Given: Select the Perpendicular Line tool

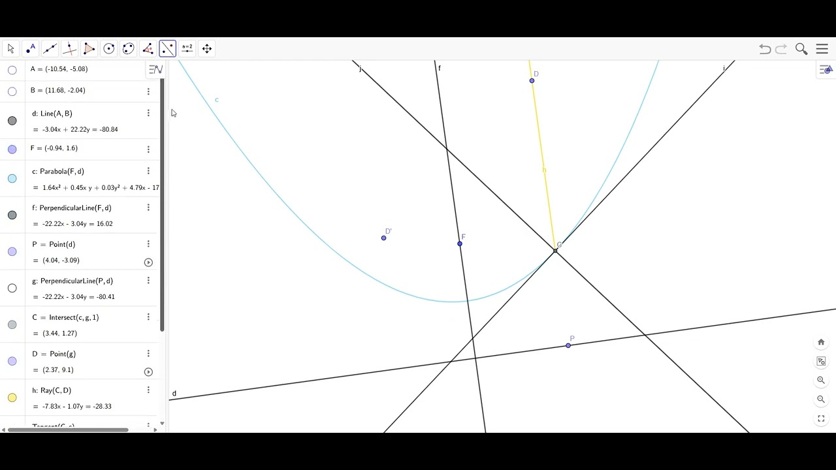Looking at the screenshot, I should [x=69, y=48].
